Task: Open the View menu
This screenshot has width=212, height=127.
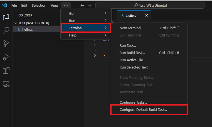Action: [x=55, y=5]
